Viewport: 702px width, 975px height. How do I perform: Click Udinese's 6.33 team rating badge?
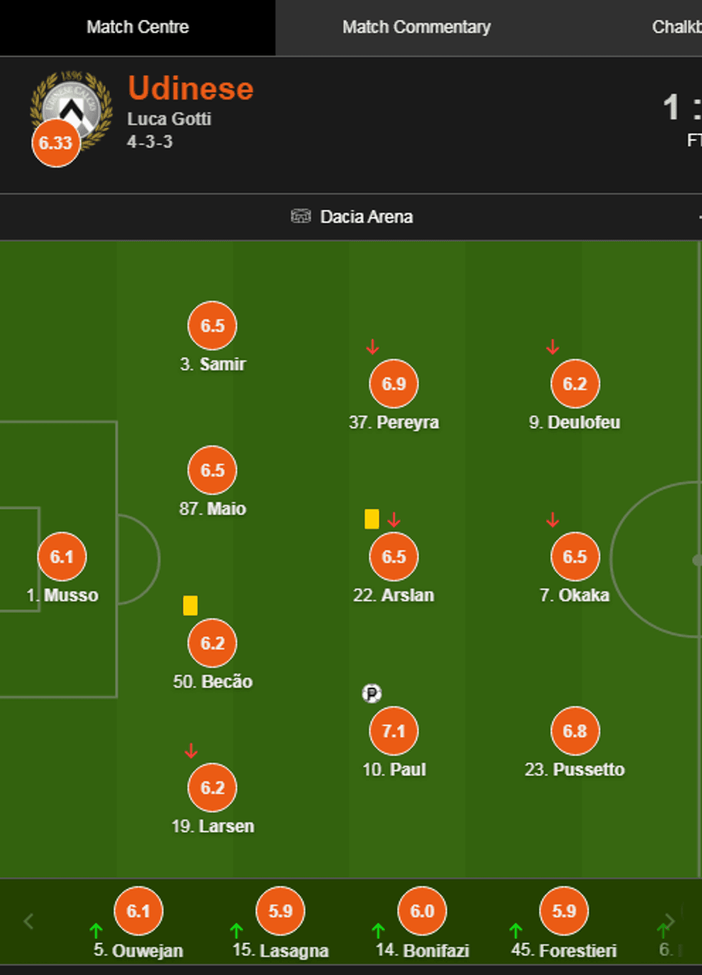[55, 142]
